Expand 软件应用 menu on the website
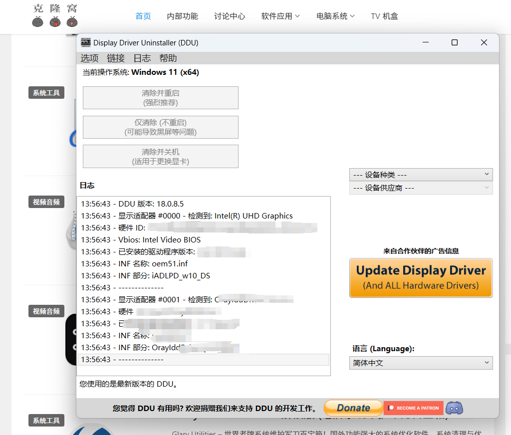Screen dimensions: 511x435 click(x=280, y=16)
